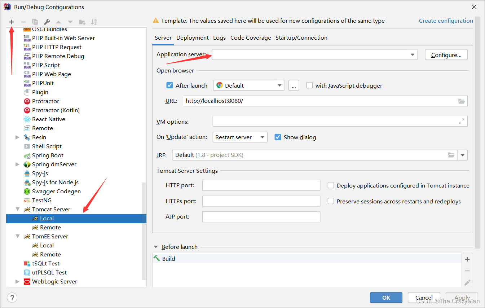Click the Shell Script icon
485x308 pixels.
pos(27,146)
